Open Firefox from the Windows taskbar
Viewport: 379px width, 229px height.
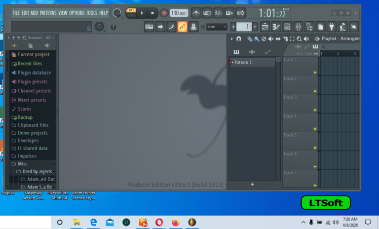176,222
